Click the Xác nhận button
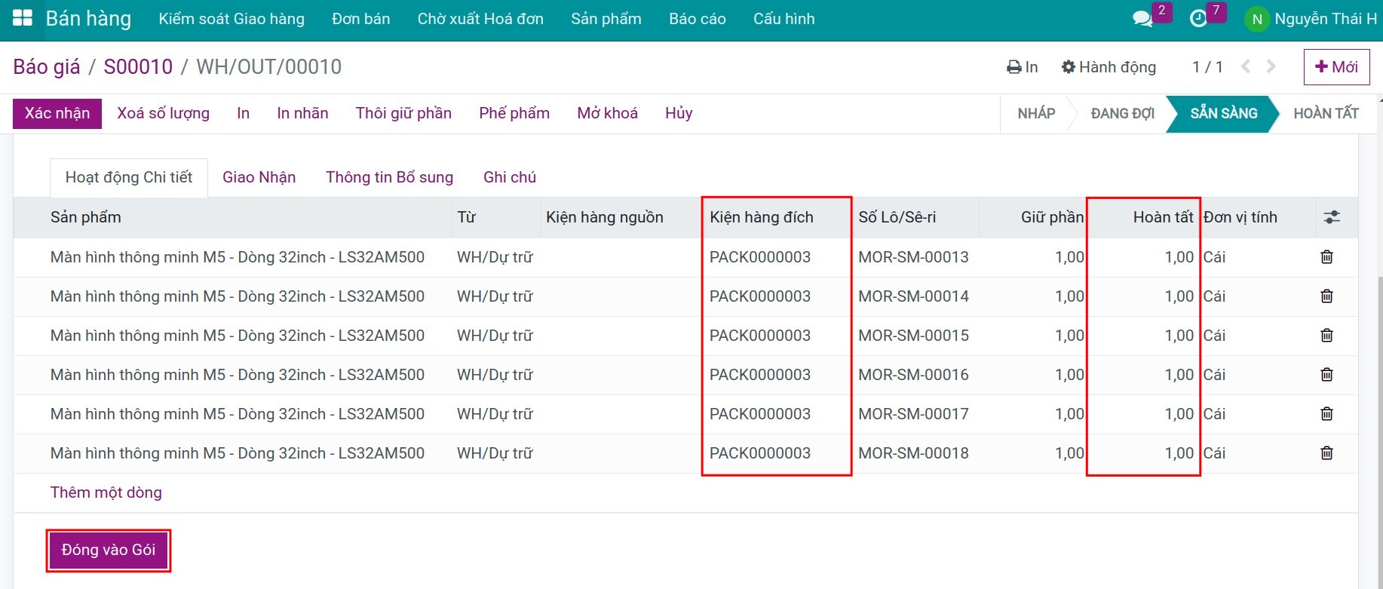 pyautogui.click(x=57, y=113)
